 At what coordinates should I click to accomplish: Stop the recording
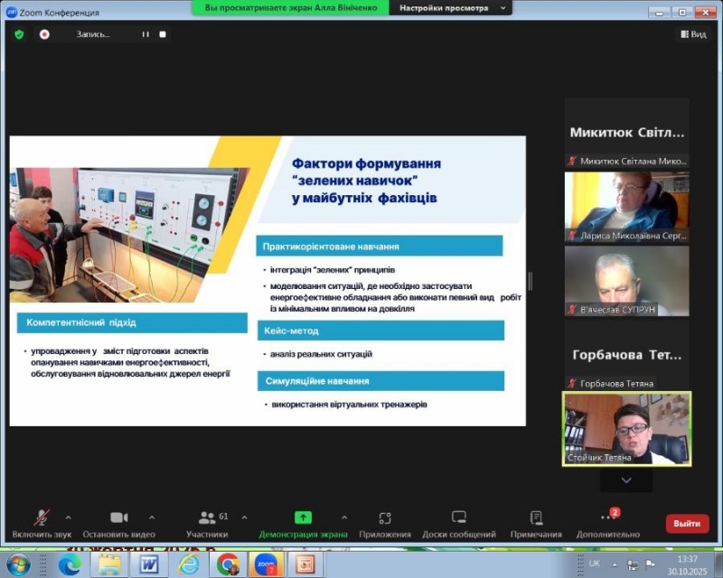[163, 34]
